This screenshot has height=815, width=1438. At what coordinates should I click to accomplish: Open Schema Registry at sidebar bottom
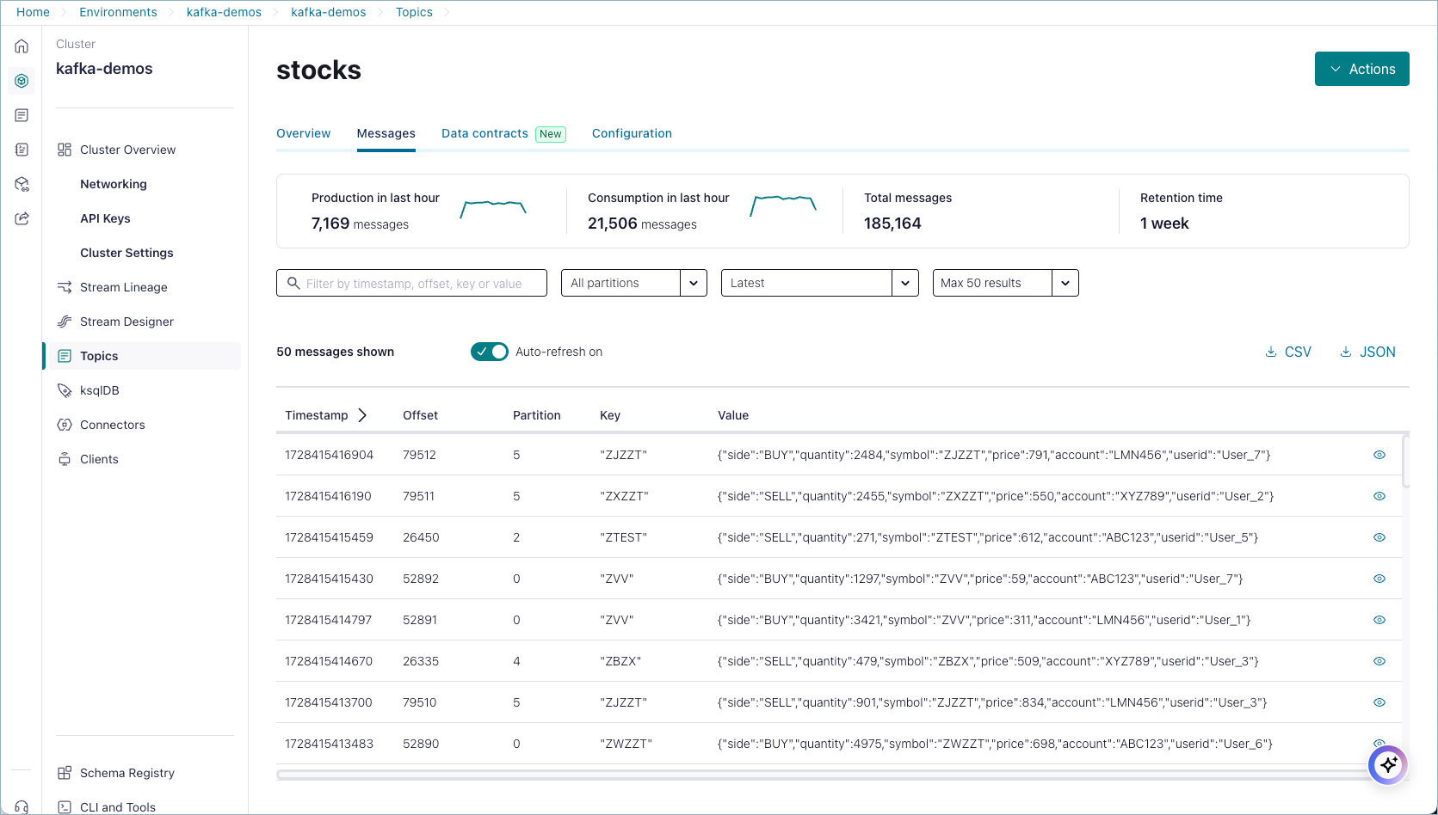click(x=127, y=773)
